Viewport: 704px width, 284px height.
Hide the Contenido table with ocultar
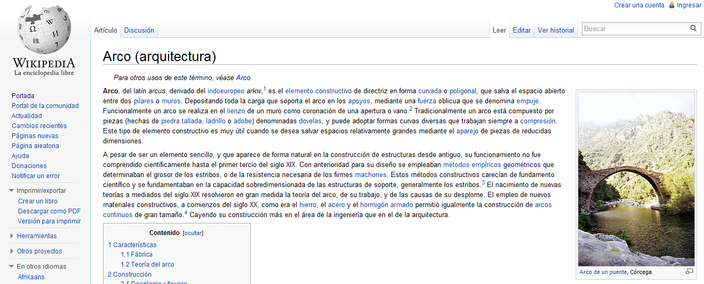pos(193,233)
